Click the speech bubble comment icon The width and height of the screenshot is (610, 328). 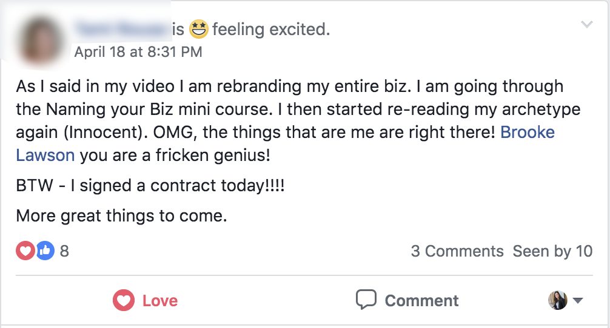366,300
